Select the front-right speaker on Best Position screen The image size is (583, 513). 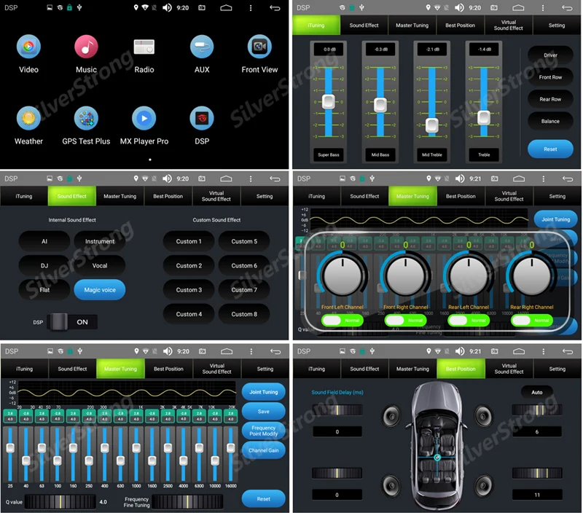coord(483,415)
